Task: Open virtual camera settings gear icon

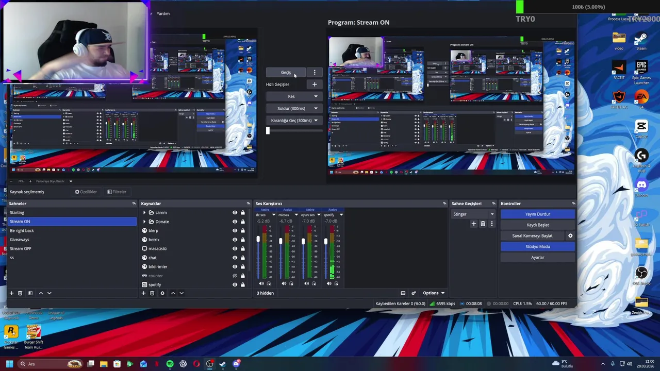Action: tap(570, 235)
